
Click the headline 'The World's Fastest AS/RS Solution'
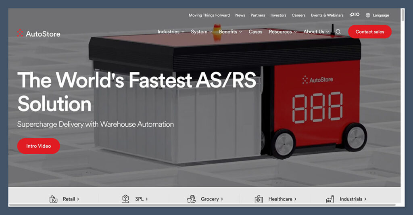pos(136,92)
